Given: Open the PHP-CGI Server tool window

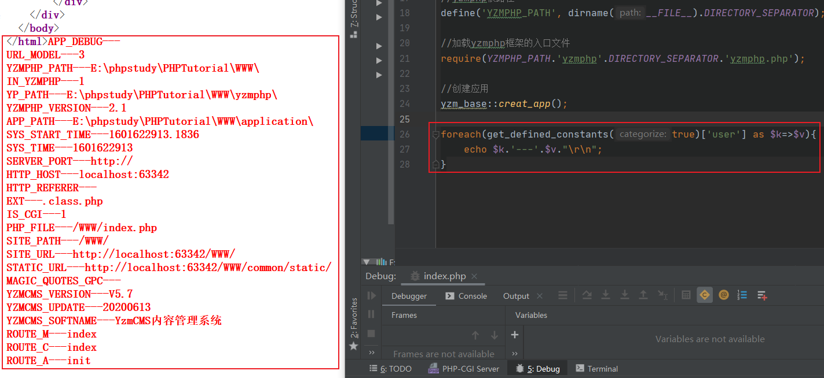Looking at the screenshot, I should 463,369.
